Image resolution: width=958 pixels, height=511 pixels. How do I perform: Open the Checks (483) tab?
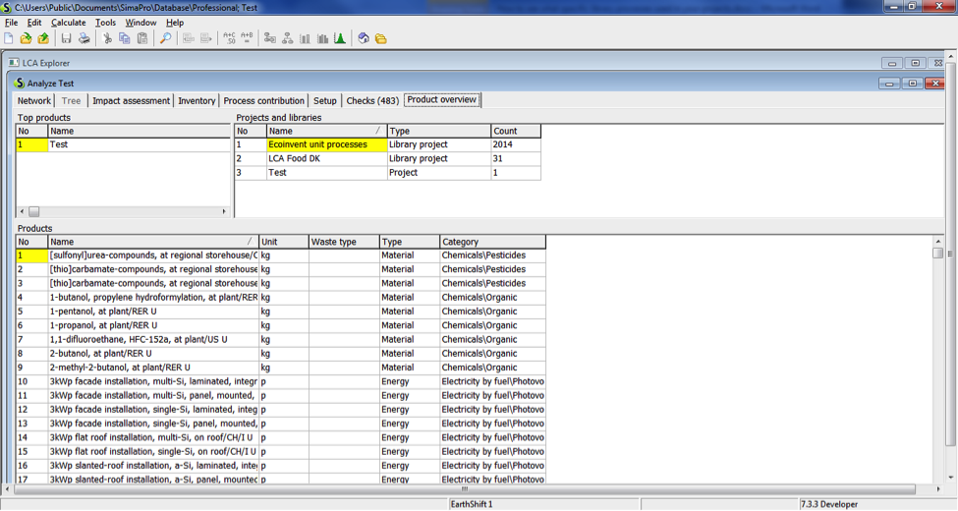(372, 101)
